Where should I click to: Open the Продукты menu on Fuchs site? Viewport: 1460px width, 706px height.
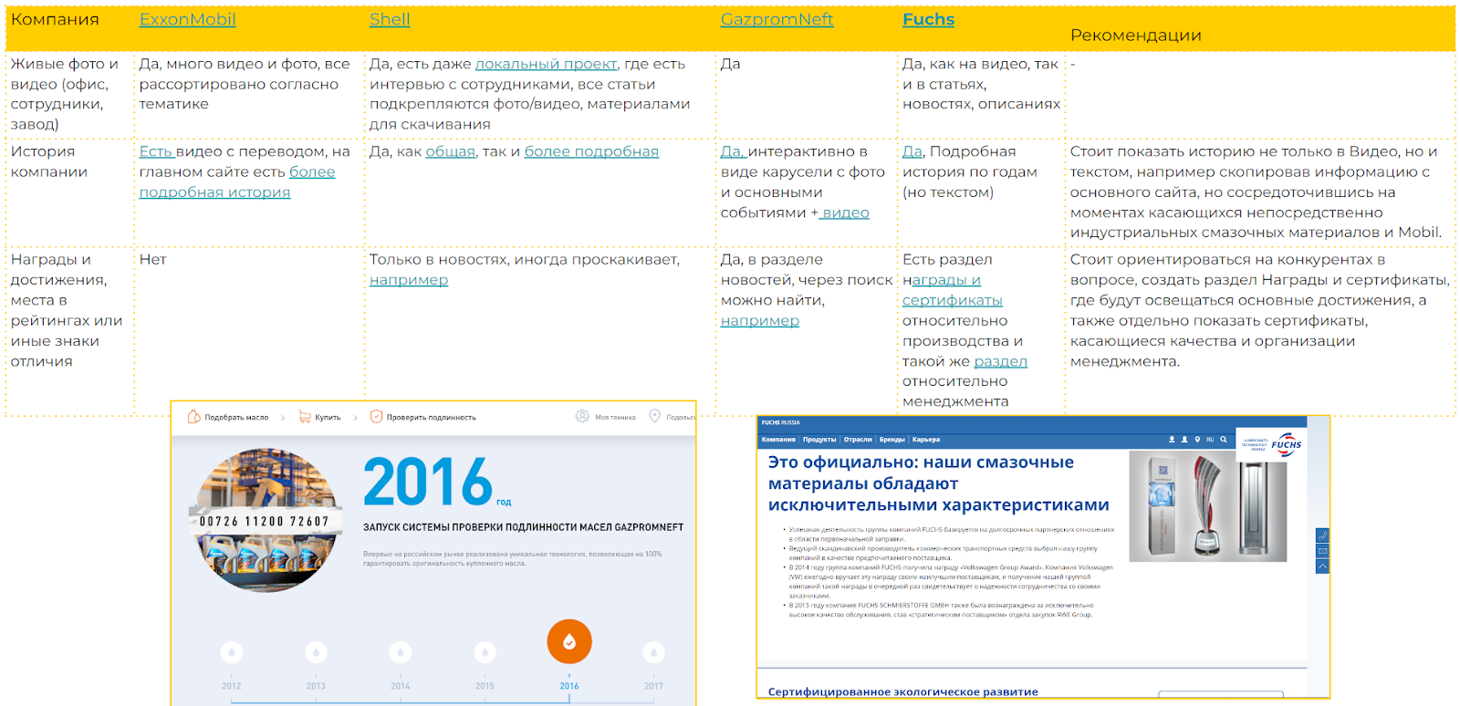coord(819,440)
